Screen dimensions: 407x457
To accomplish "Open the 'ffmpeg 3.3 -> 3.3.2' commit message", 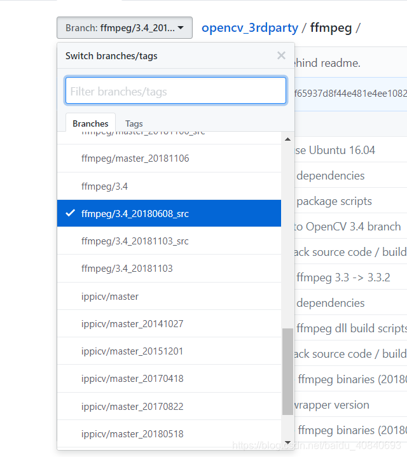I will tap(343, 277).
